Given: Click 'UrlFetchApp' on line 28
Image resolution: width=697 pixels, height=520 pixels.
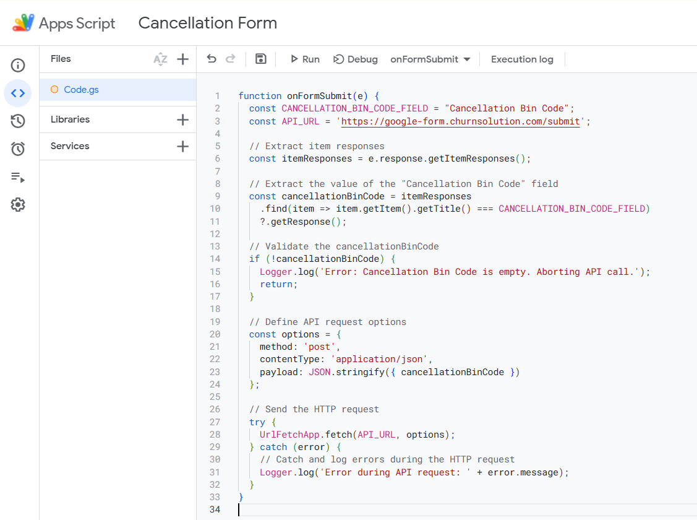Looking at the screenshot, I should pyautogui.click(x=289, y=435).
